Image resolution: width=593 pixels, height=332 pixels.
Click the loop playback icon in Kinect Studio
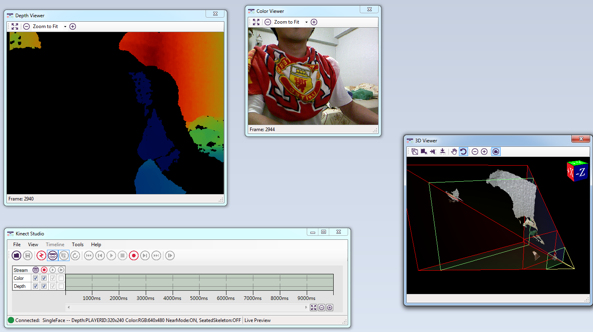(75, 255)
